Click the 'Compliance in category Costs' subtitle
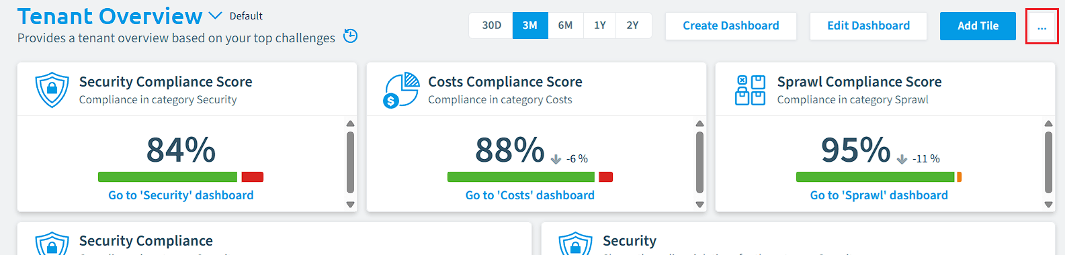This screenshot has width=1065, height=255. [x=500, y=99]
